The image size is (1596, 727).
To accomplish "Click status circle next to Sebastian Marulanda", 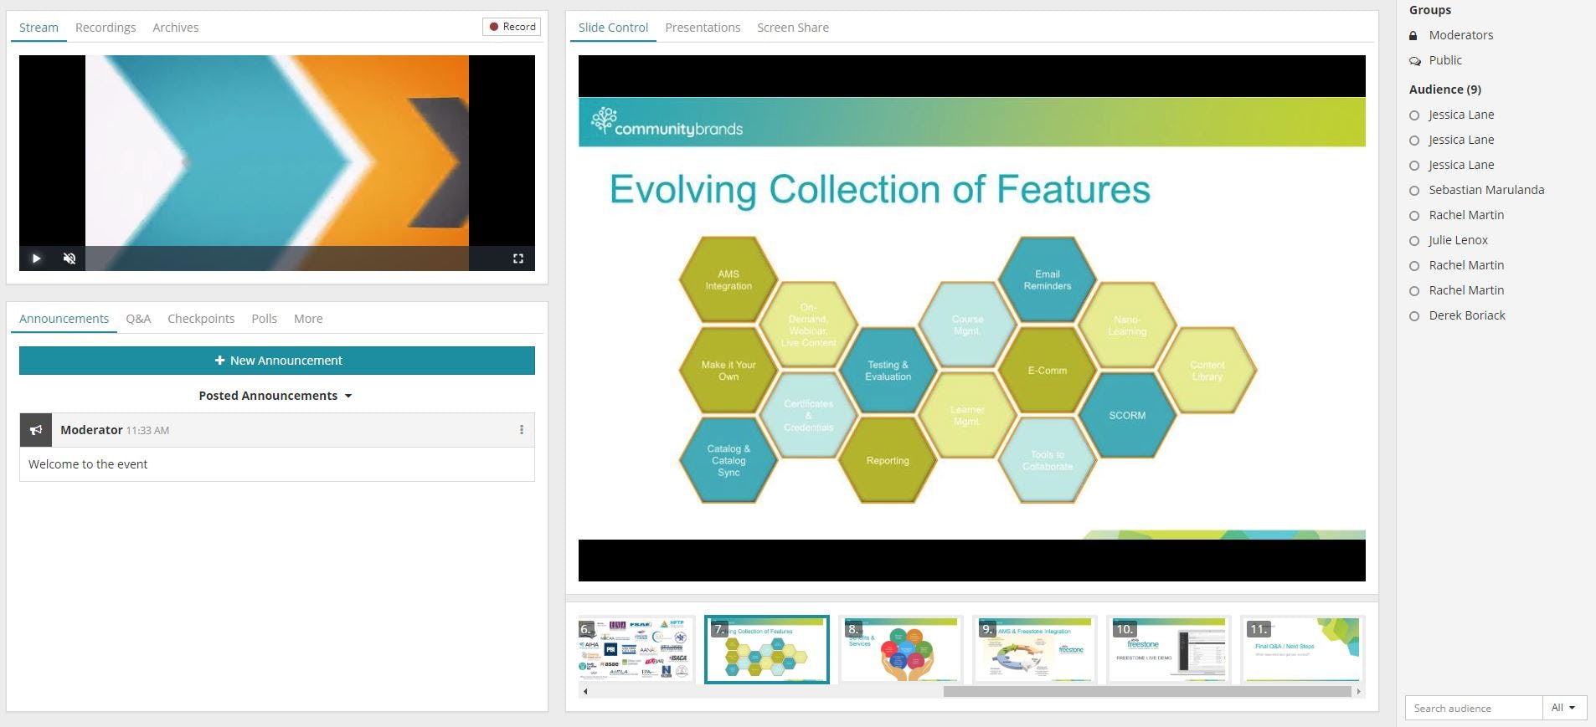I will tap(1414, 191).
